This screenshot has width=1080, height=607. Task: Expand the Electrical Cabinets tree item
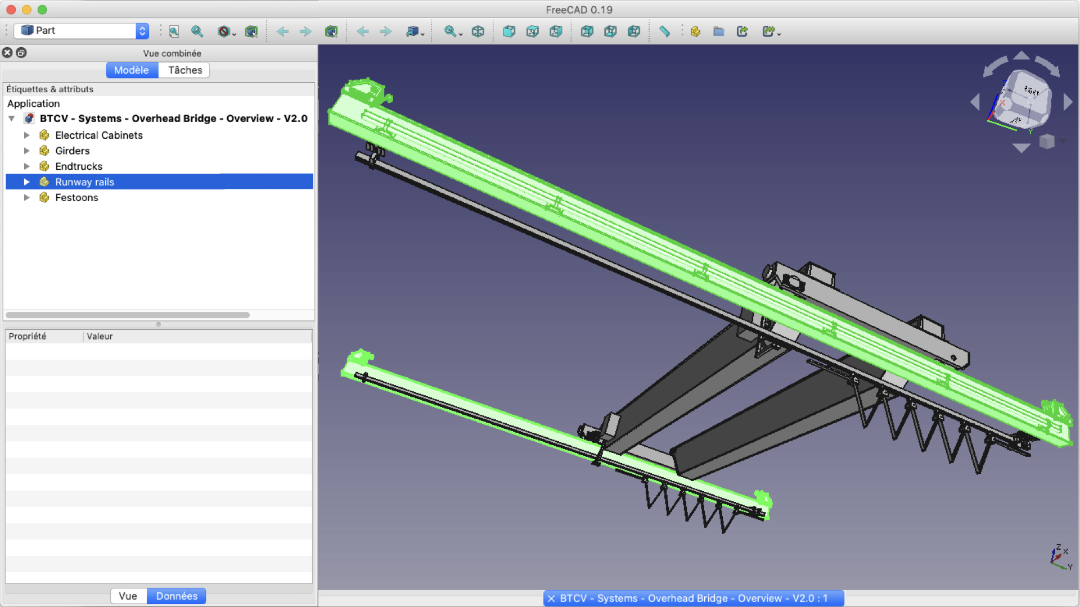pyautogui.click(x=26, y=135)
